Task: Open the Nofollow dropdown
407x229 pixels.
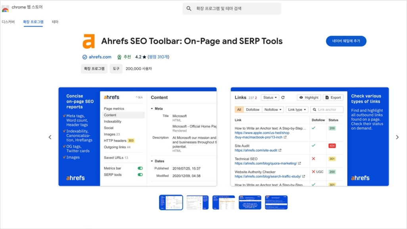Action: click(x=273, y=110)
